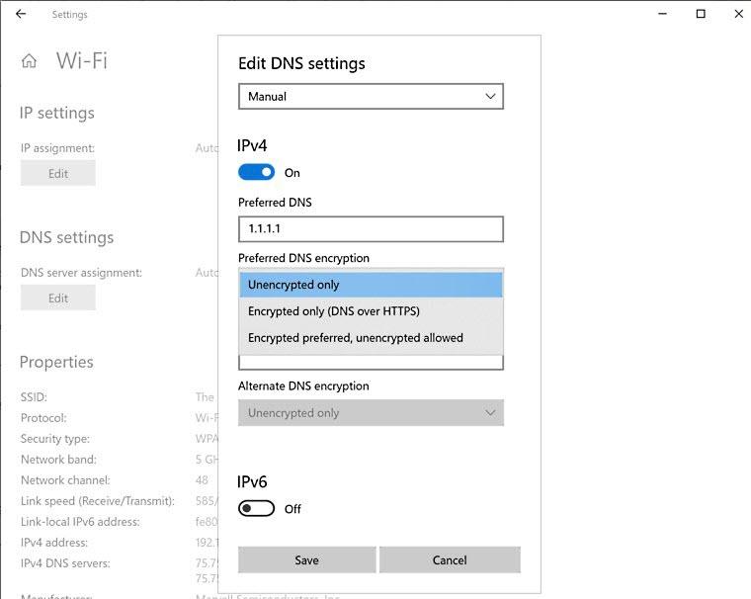Cancel the Edit DNS dialog
This screenshot has height=599, width=751.
(450, 560)
